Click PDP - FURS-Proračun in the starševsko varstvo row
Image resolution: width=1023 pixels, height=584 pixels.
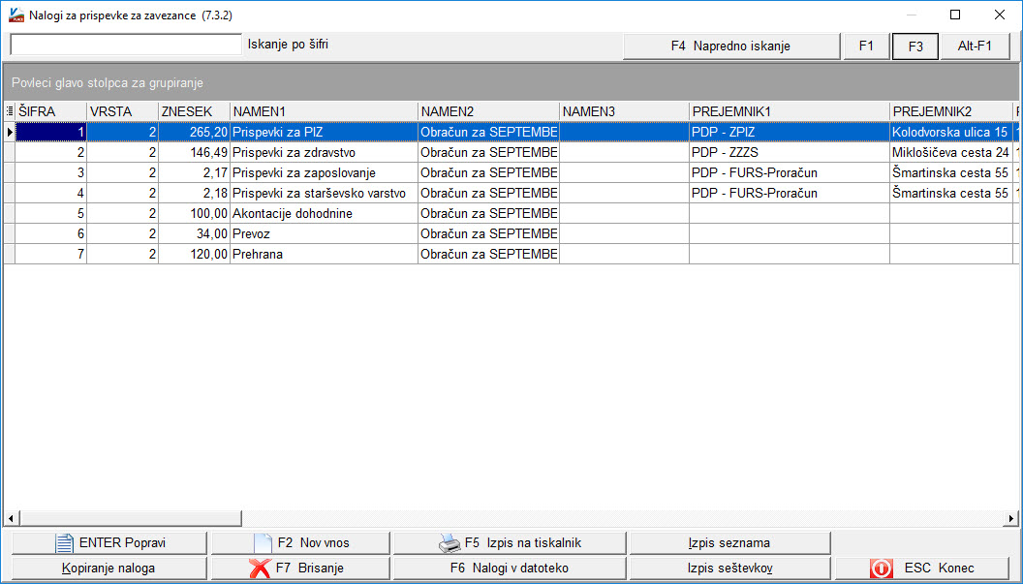coord(790,193)
